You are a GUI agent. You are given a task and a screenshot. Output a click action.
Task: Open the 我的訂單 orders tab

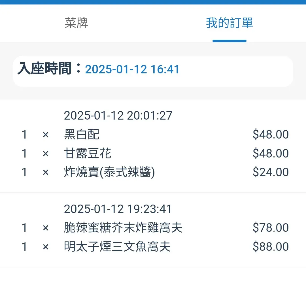pyautogui.click(x=229, y=23)
